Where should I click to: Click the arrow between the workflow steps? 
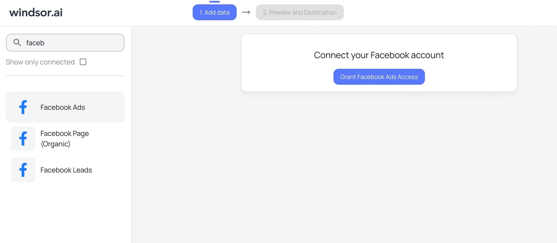tap(246, 12)
